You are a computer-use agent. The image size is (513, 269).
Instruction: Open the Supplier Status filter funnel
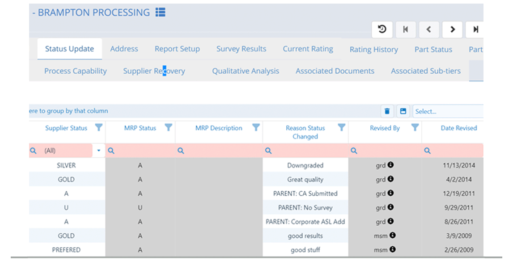click(99, 127)
